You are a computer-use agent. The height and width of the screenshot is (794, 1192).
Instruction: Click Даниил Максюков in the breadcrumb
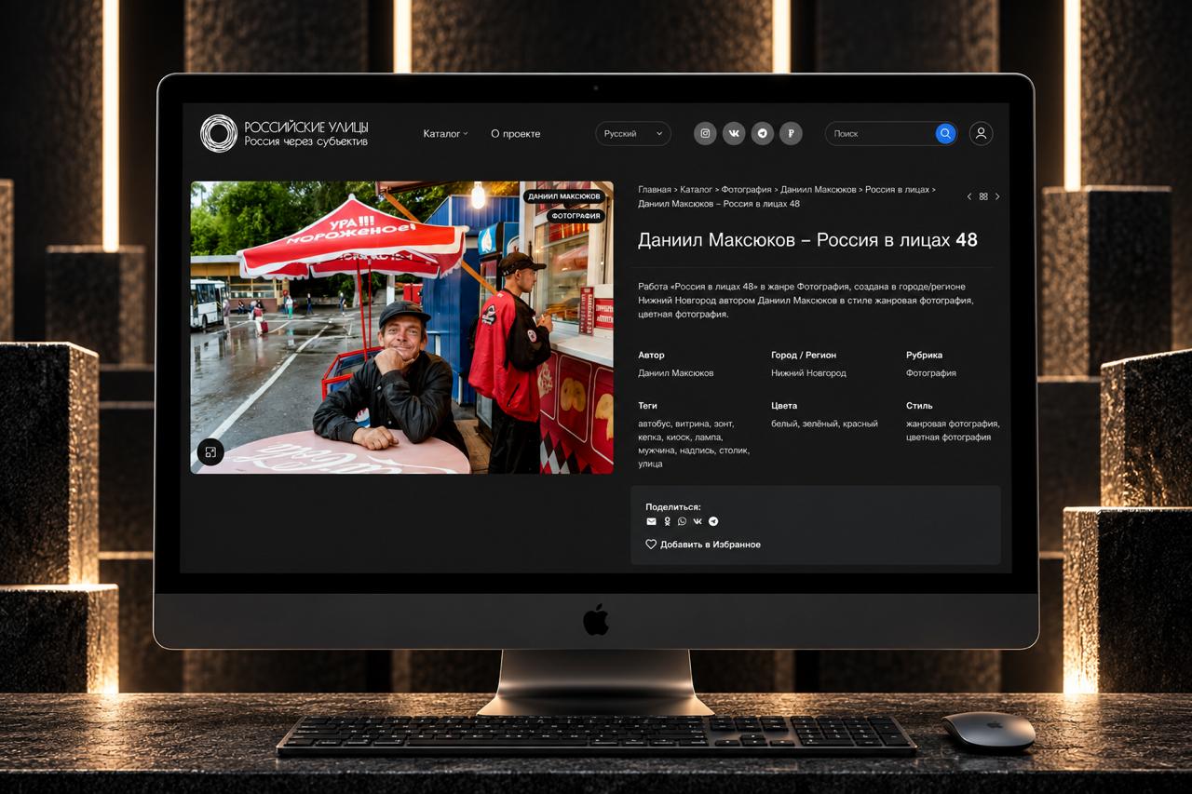(x=819, y=190)
